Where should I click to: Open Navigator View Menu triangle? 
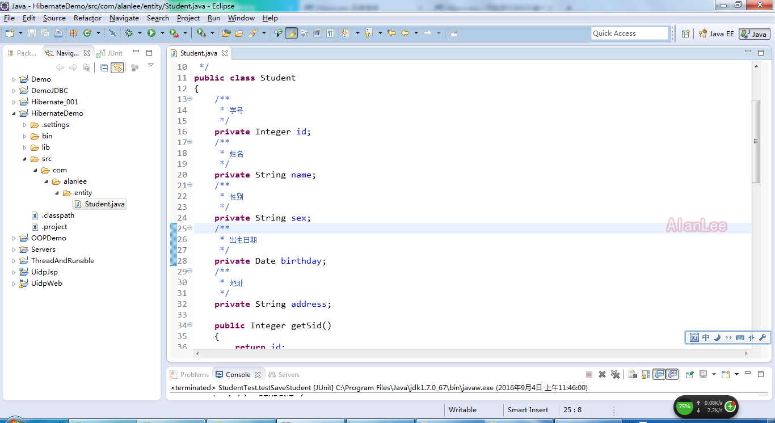(x=151, y=65)
